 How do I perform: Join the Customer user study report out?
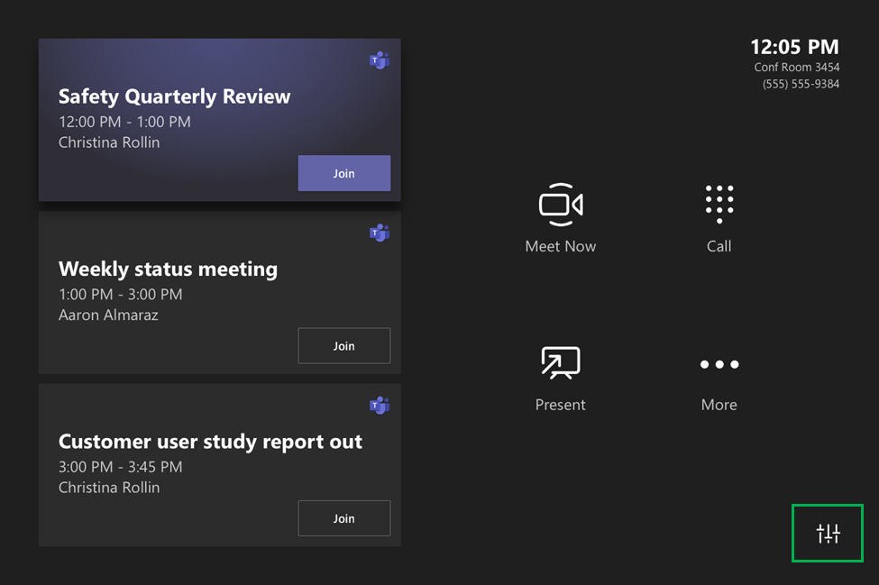344,518
